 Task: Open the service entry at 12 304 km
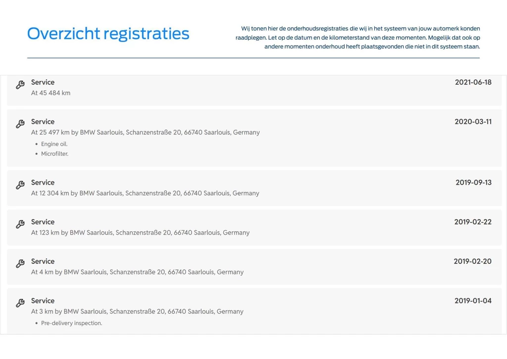[254, 188]
